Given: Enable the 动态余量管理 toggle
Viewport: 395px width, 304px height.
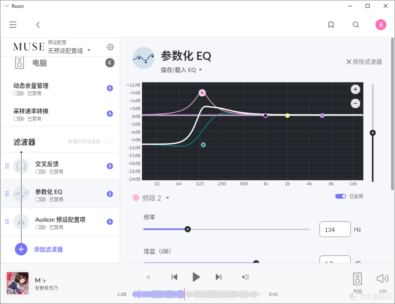Looking at the screenshot, I should pos(18,93).
